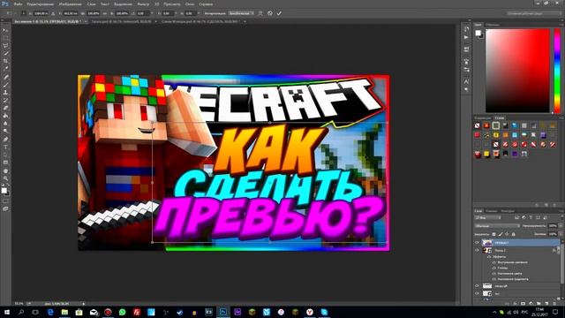Select the Horizontal Type tool
The height and width of the screenshot is (318, 565).
pyautogui.click(x=5, y=148)
